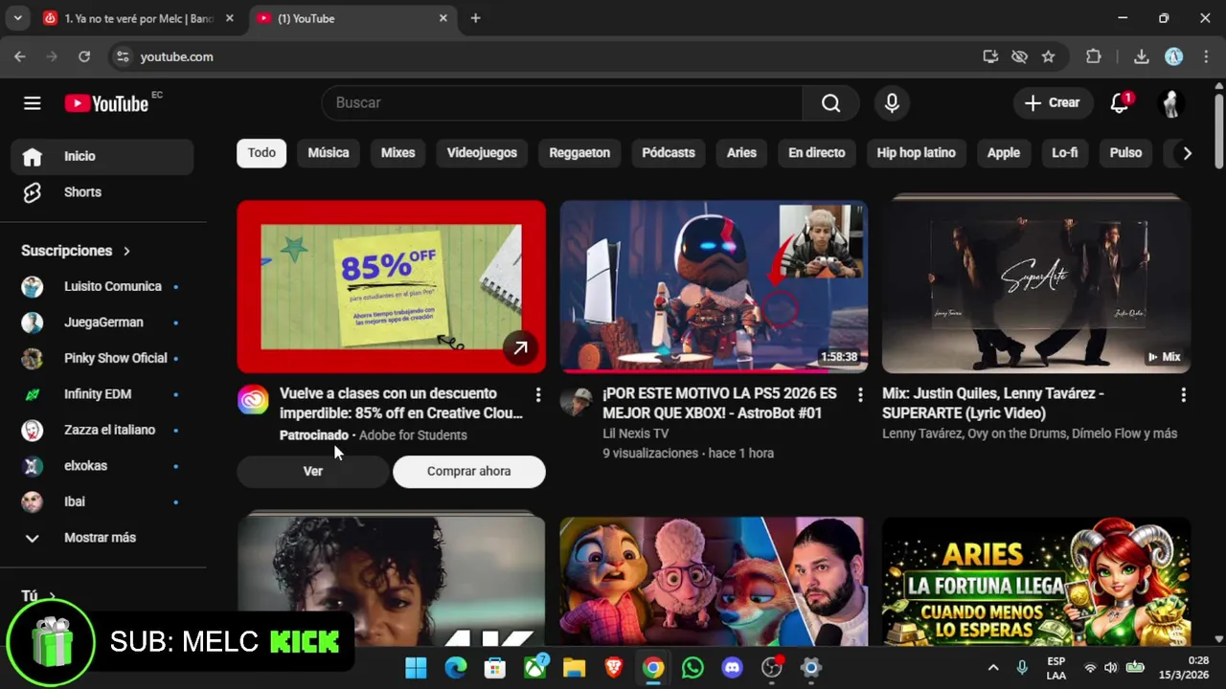This screenshot has height=689, width=1226.
Task: Open the AstroBot PS5 video thumbnail
Action: 714,286
